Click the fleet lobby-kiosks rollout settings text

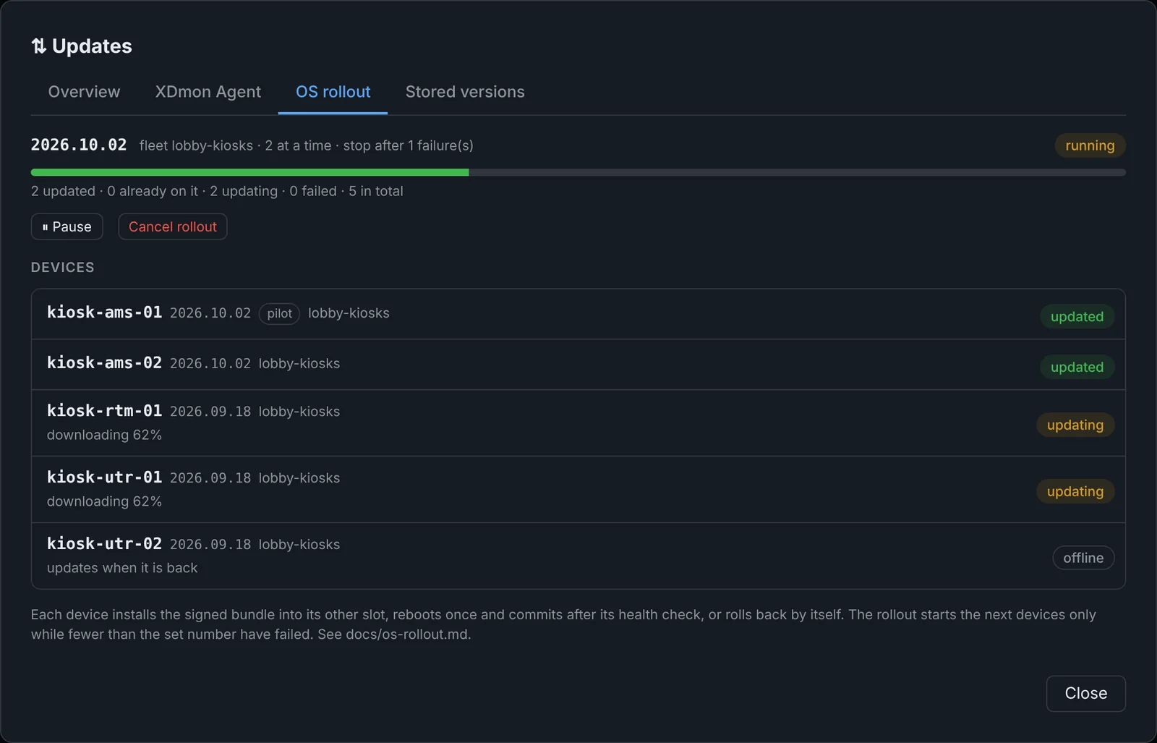(x=306, y=145)
